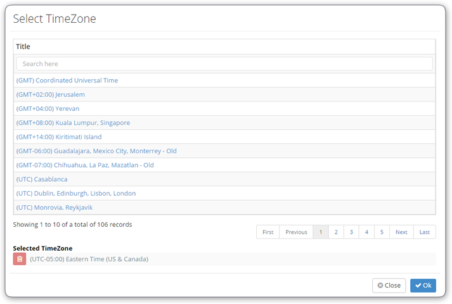Pick (UTC) Casablanca timezone

pyautogui.click(x=42, y=179)
